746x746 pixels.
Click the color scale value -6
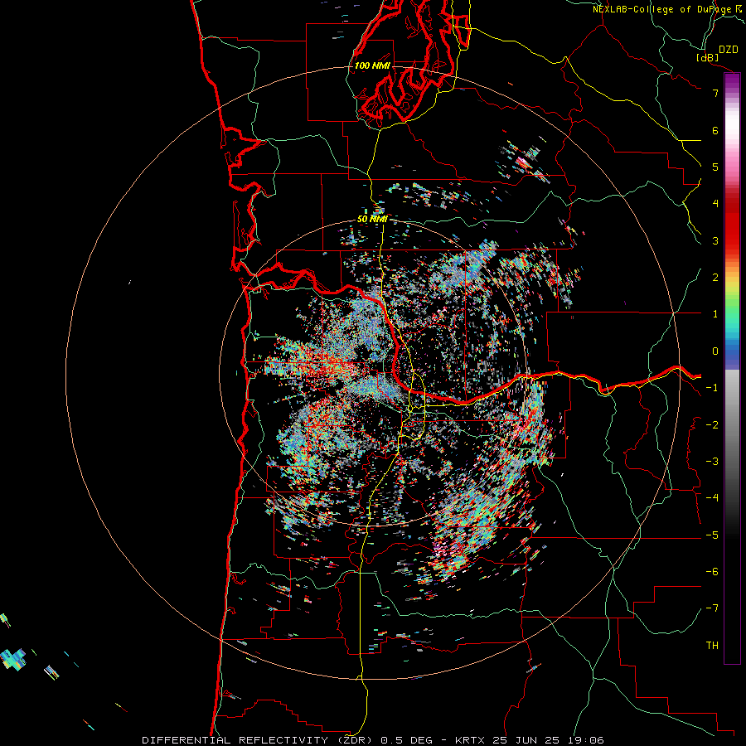(712, 572)
